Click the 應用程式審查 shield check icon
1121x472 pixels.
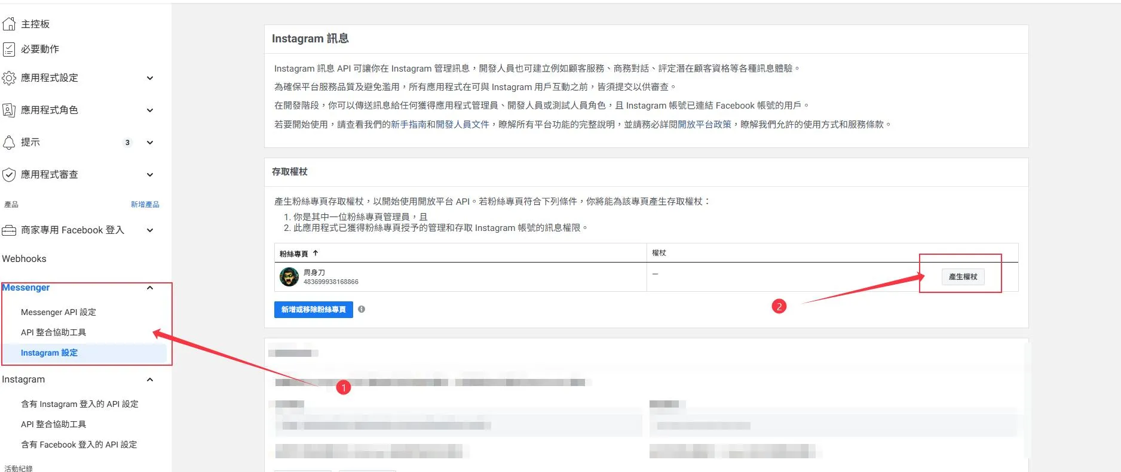tap(9, 175)
